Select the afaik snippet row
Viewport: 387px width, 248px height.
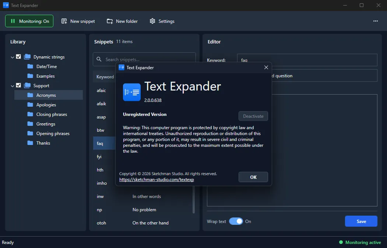pyautogui.click(x=104, y=104)
